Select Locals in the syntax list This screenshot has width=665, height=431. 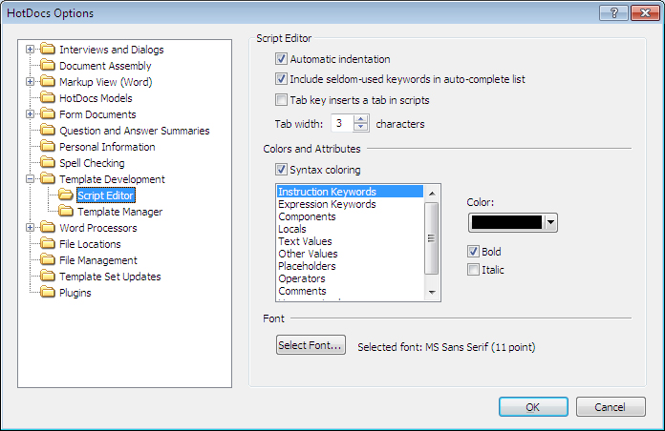click(x=350, y=229)
